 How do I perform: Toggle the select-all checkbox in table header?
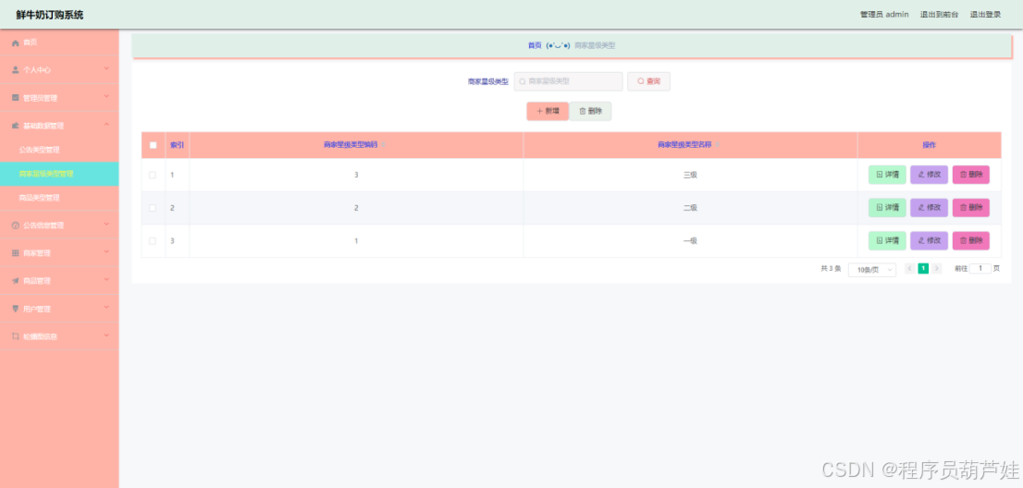[x=154, y=145]
